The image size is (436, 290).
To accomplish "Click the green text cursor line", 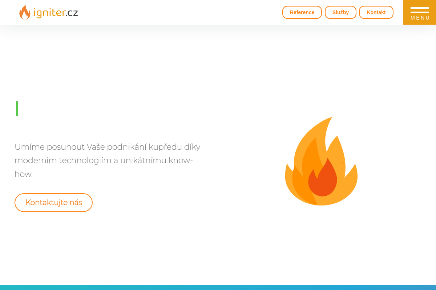I will tap(17, 108).
